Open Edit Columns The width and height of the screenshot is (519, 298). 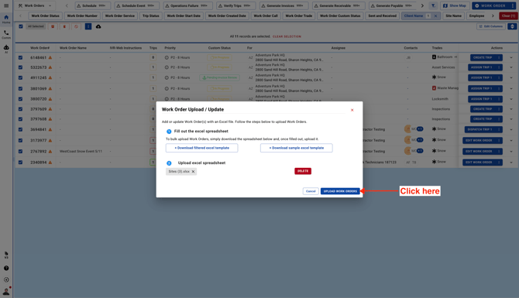coord(491,26)
